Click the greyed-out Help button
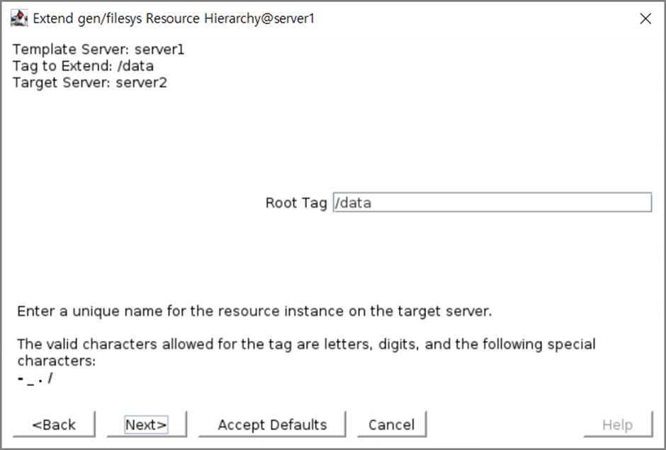The width and height of the screenshot is (666, 450). (x=618, y=424)
